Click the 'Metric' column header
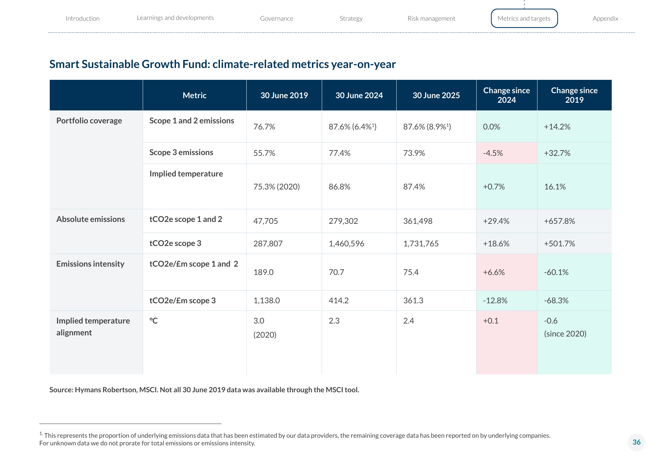Image resolution: width=671 pixels, height=474 pixels. (x=195, y=95)
